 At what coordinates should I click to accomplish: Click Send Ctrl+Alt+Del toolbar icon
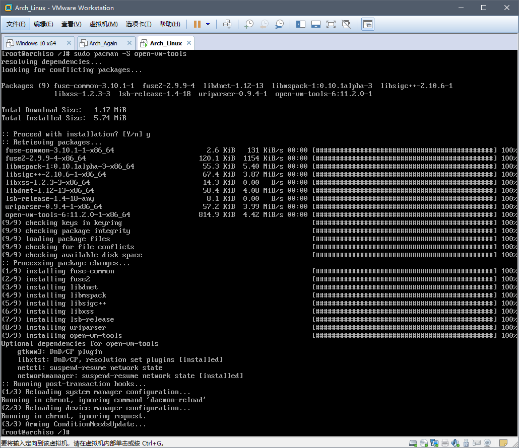click(227, 24)
